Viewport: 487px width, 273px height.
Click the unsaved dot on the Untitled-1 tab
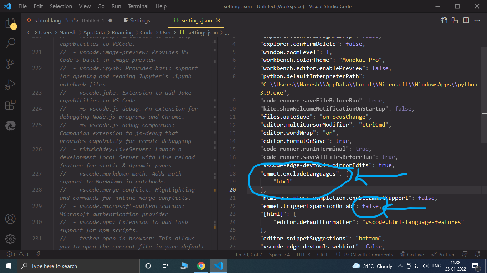coord(110,21)
